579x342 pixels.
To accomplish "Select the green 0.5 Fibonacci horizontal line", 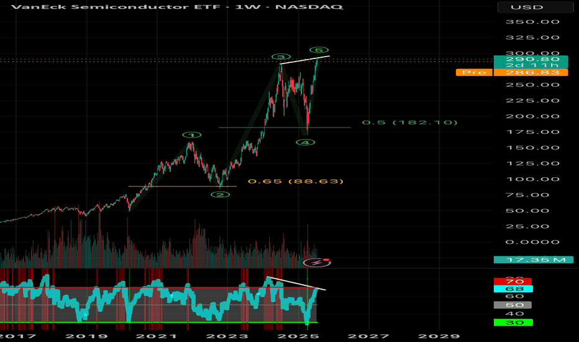I will pos(285,127).
